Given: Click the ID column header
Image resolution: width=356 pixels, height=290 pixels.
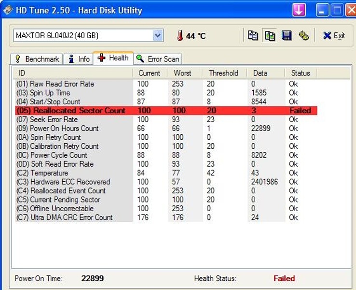Looking at the screenshot, I should point(72,73).
